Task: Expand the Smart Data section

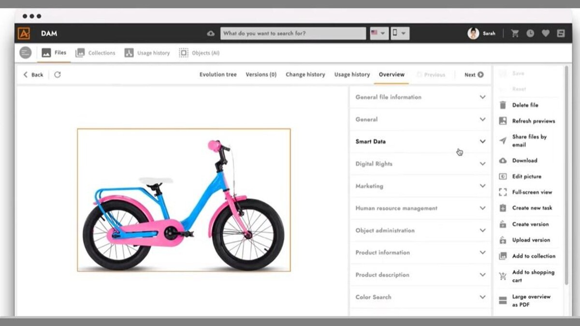Action: tap(420, 142)
